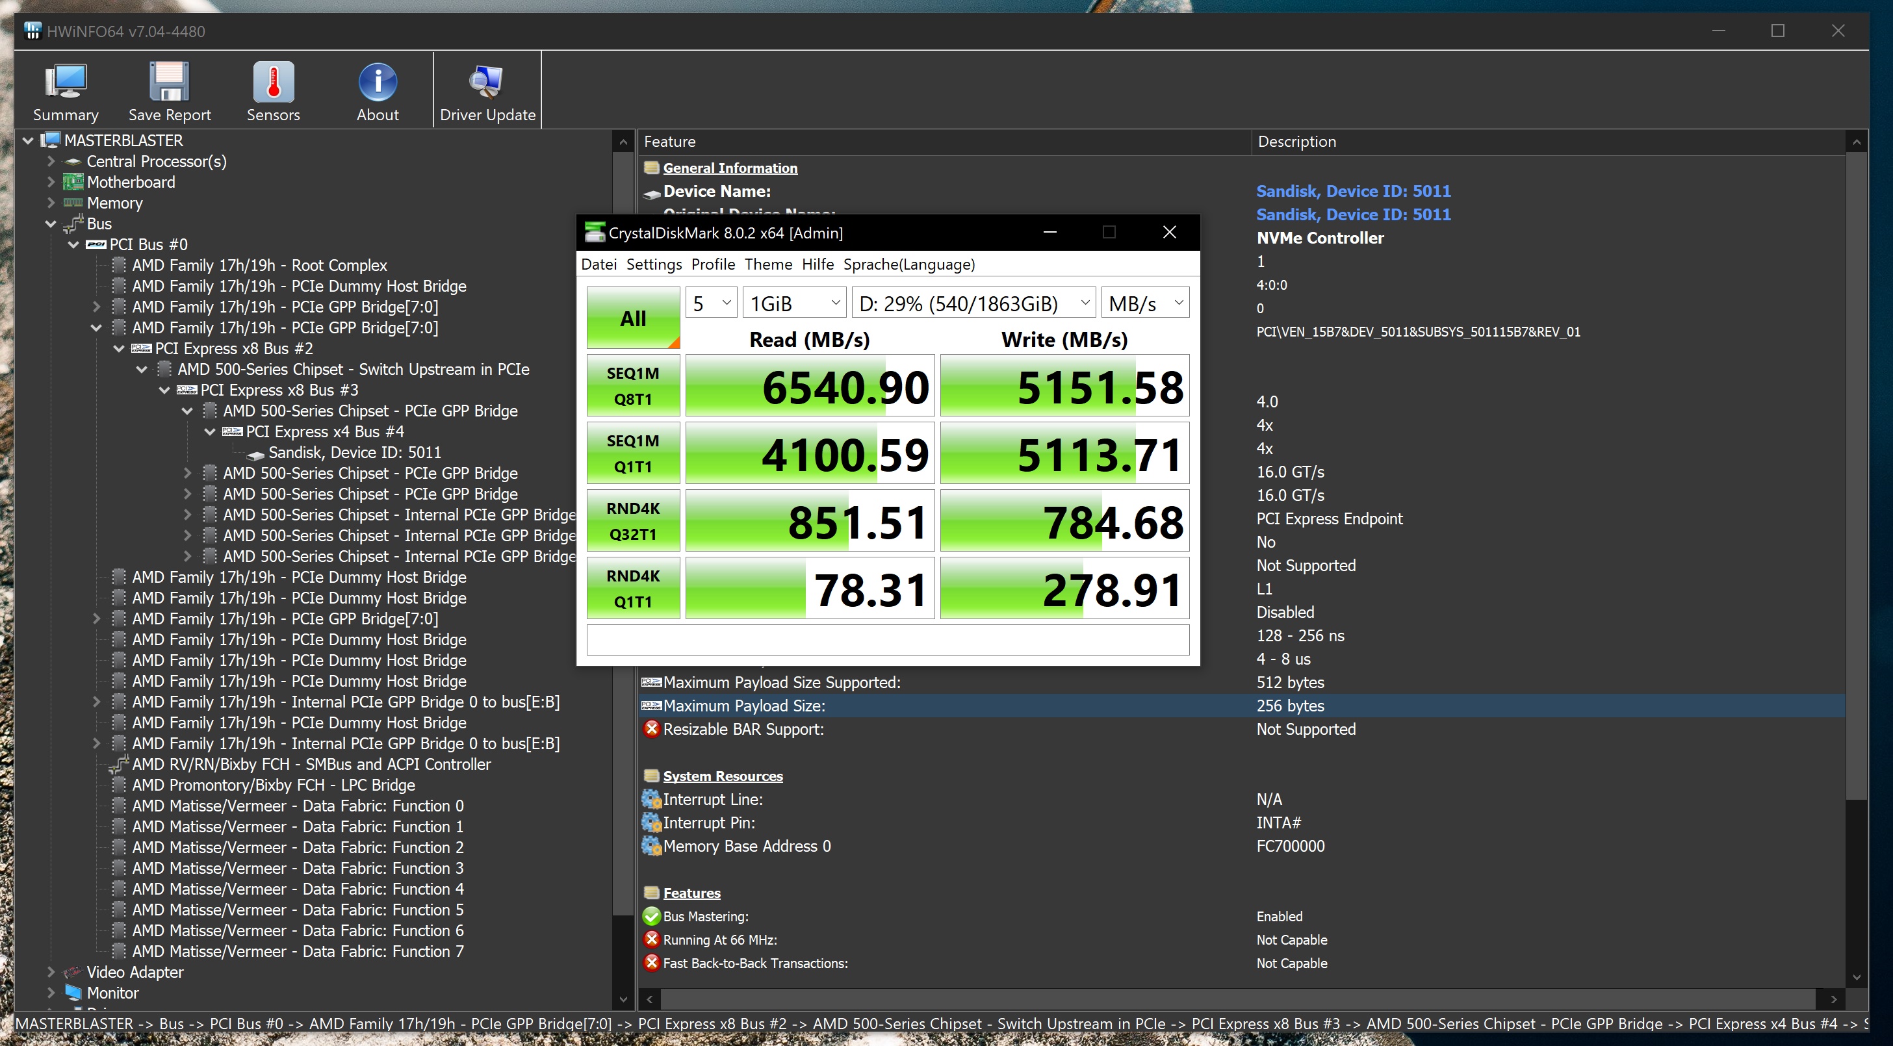Open the 1GiB test size dropdown

click(x=793, y=303)
